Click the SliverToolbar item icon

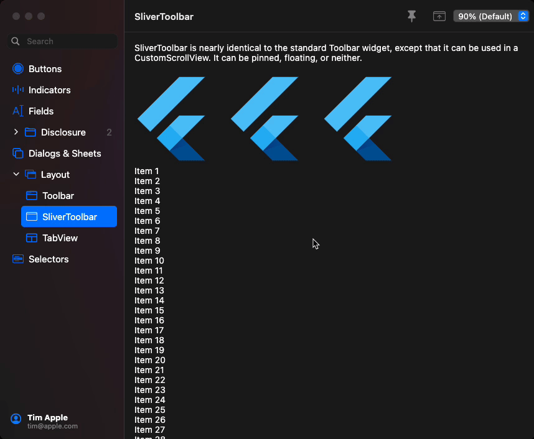[x=32, y=216]
